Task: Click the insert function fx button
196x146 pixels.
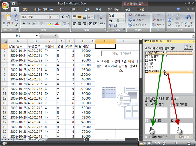Action: (56, 36)
